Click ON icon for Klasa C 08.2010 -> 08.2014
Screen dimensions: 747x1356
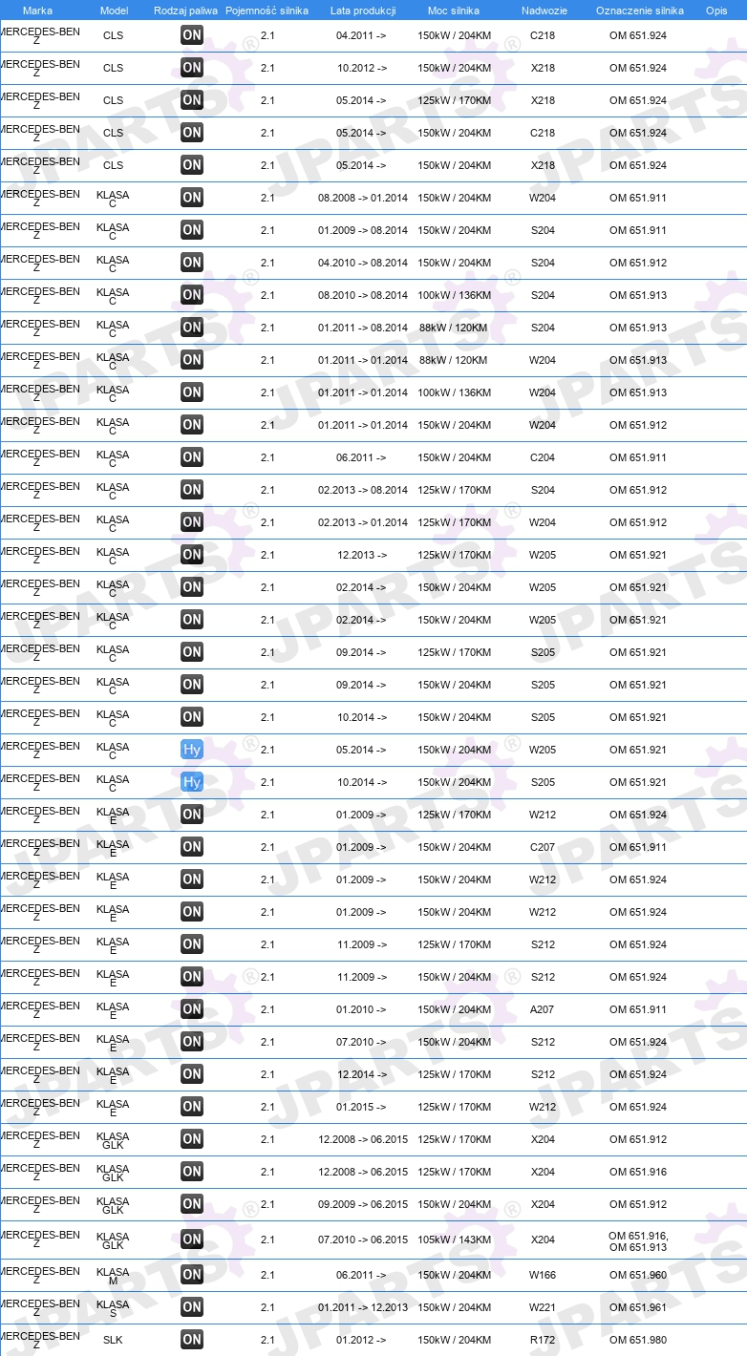pyautogui.click(x=192, y=295)
